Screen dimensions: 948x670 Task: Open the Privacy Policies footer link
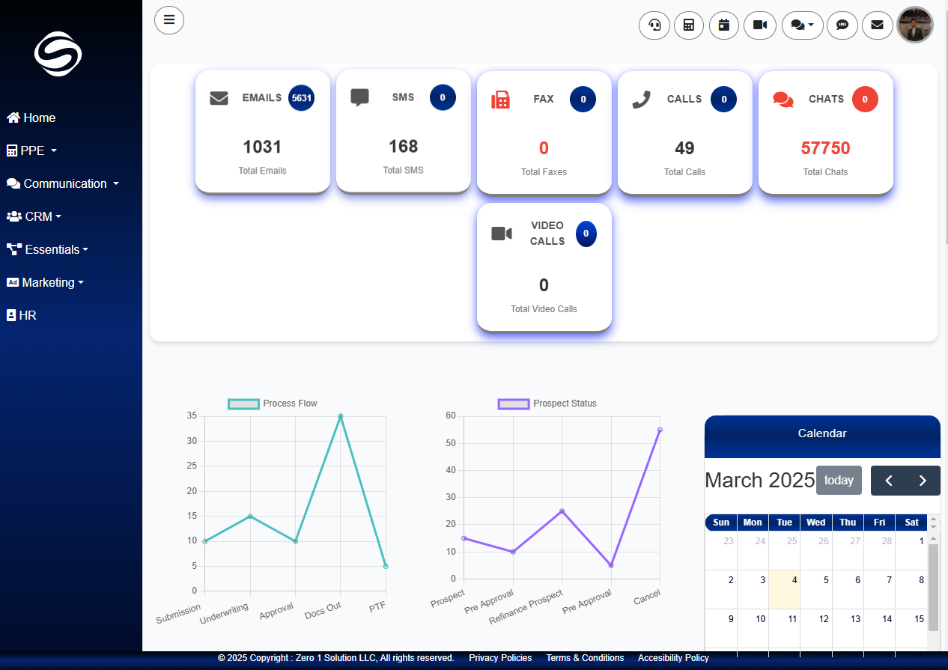point(500,658)
